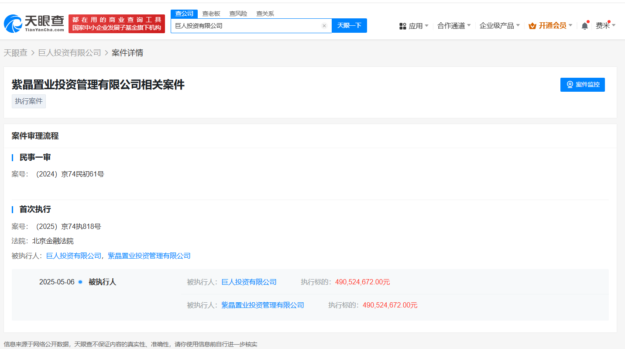The width and height of the screenshot is (625, 349).
Task: Open the notification bell
Action: pos(585,26)
